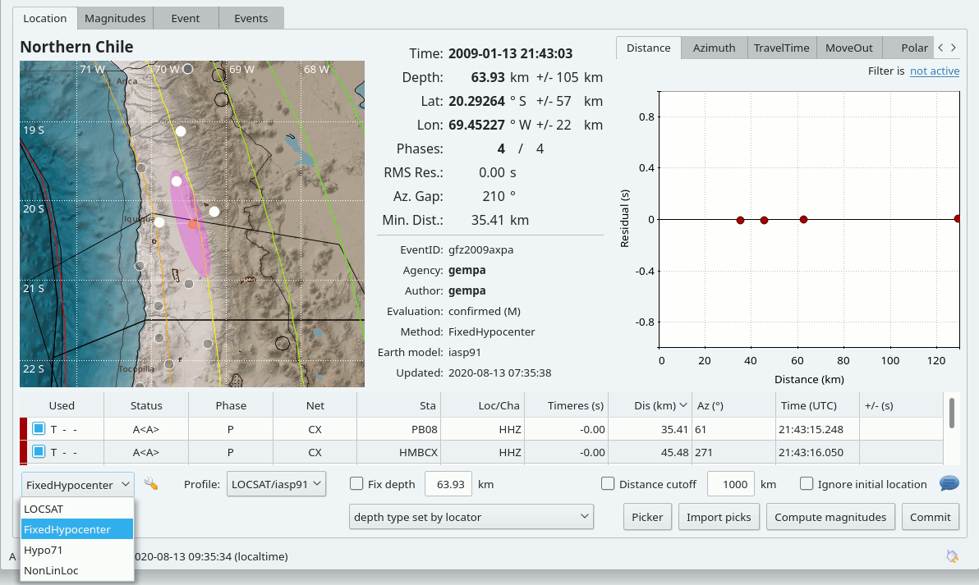Toggle Ignore initial location checkbox
Screen dimensions: 979x585
pyautogui.click(x=807, y=484)
